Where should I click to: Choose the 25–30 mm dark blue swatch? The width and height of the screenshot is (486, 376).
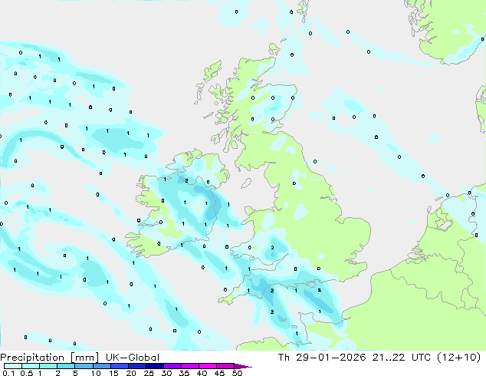[x=154, y=366]
